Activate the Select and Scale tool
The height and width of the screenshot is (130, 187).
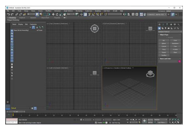61,14
